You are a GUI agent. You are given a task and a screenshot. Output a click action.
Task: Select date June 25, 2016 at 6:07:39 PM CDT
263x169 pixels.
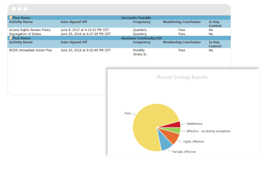click(85, 34)
